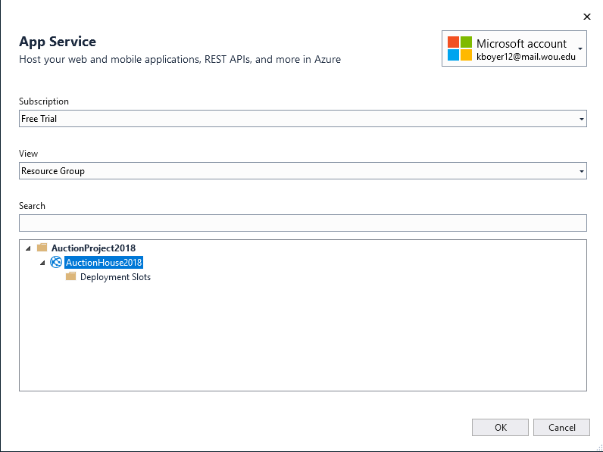603x452 pixels.
Task: Click the resize grip in dialog corner
Action: coord(599,448)
